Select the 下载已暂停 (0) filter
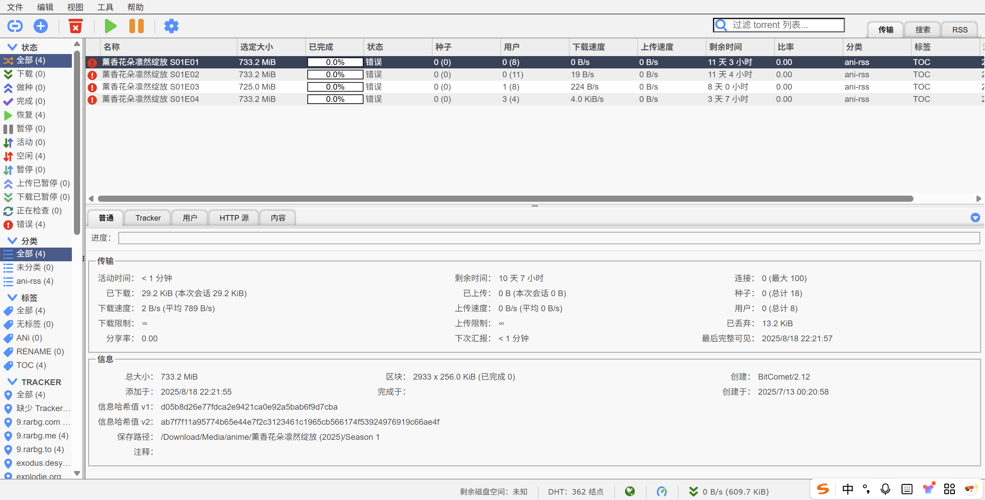Viewport: 985px width, 500px height. [36, 197]
